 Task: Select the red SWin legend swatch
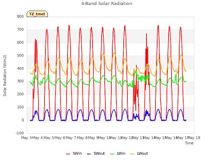(68, 154)
